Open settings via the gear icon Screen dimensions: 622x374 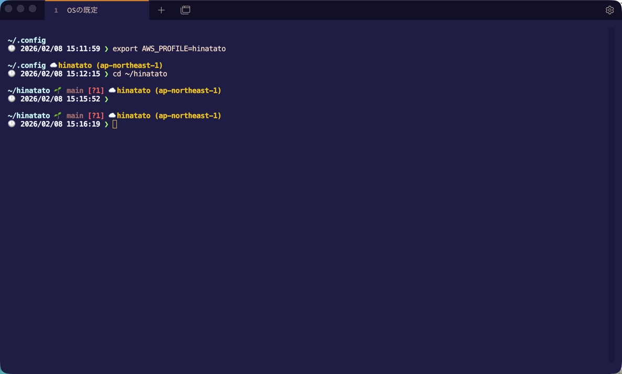point(609,10)
